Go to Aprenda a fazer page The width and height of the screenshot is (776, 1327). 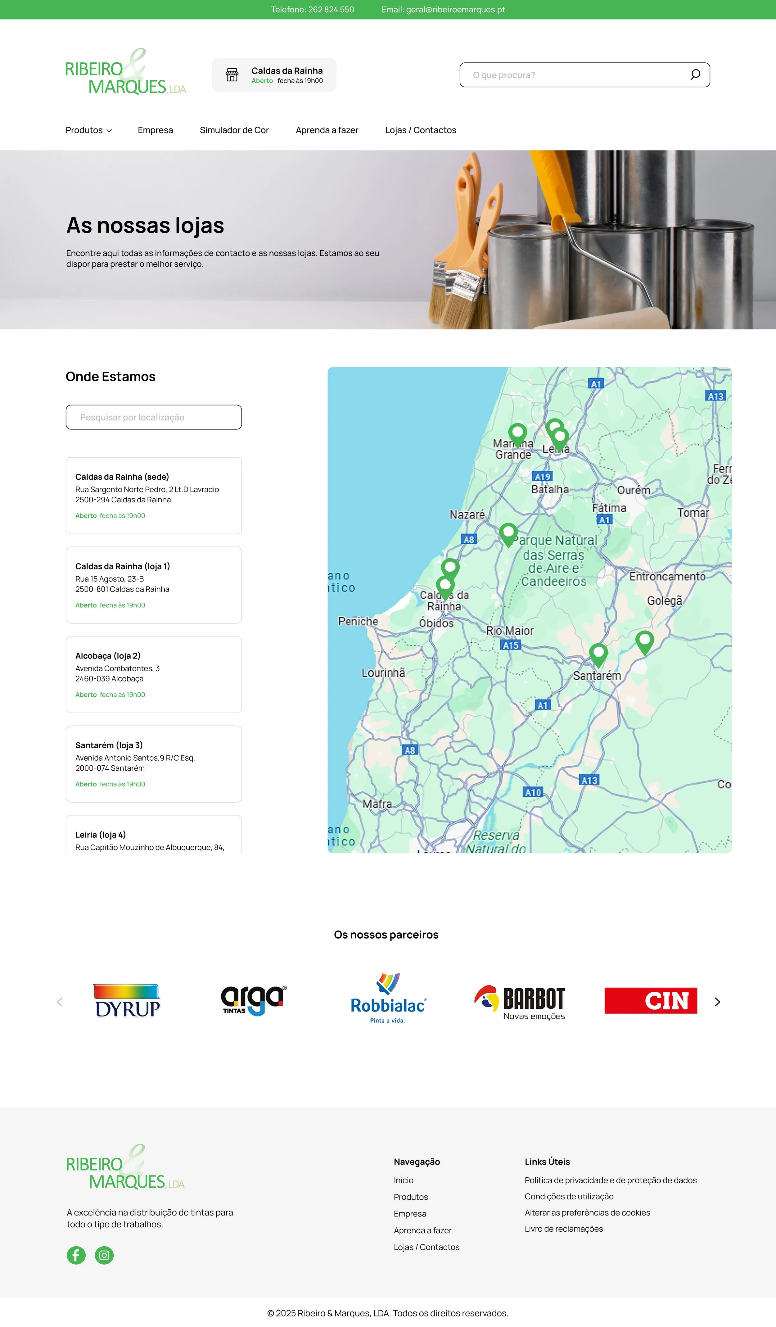click(327, 130)
